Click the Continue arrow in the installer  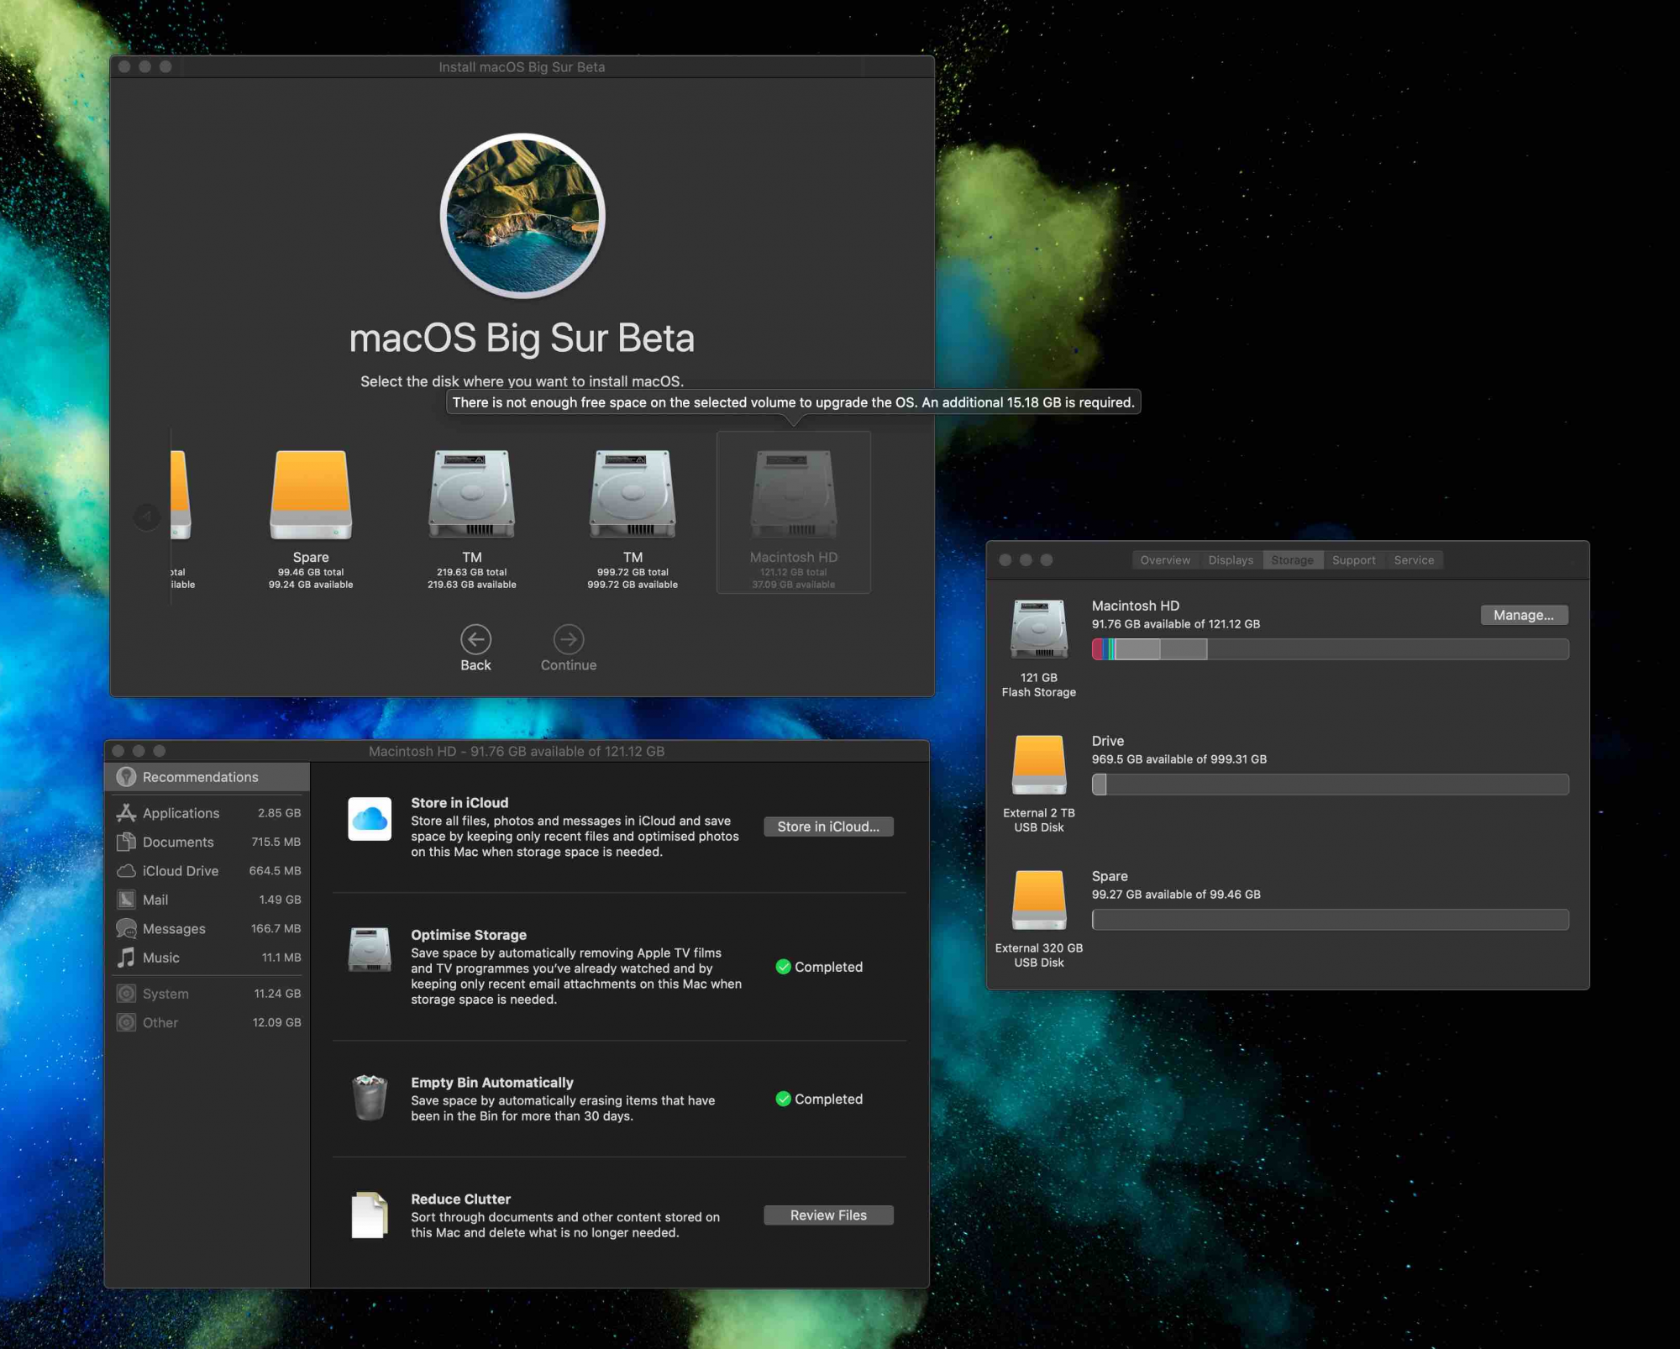click(x=569, y=639)
